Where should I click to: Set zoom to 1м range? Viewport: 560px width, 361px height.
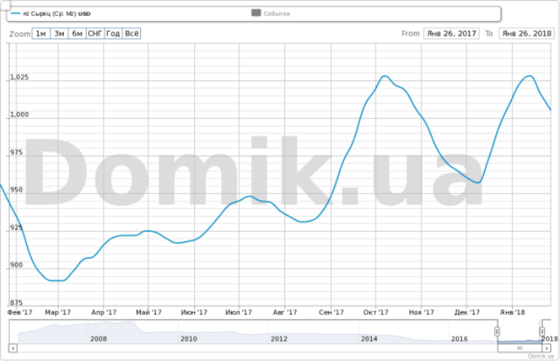[41, 34]
